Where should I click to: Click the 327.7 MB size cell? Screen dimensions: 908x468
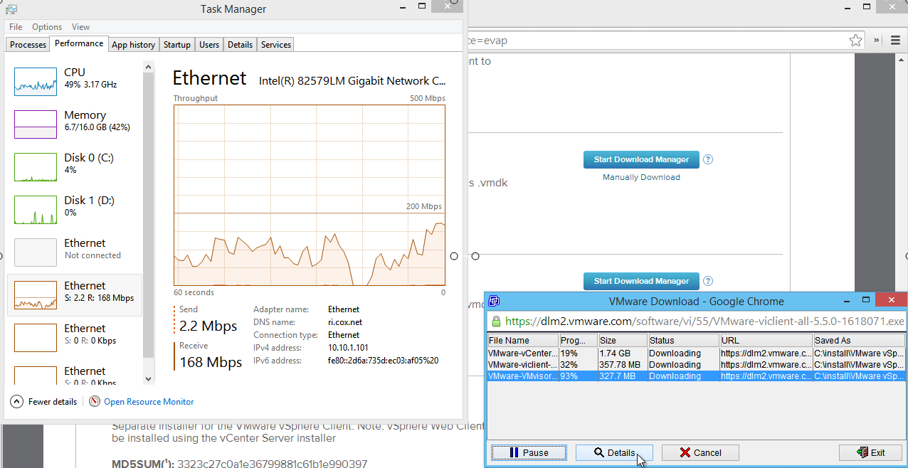pos(623,376)
